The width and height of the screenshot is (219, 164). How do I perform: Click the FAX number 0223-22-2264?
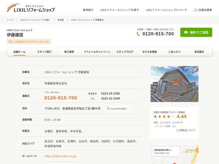(x=111, y=98)
